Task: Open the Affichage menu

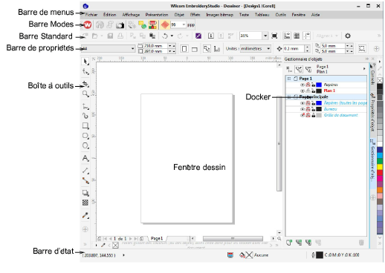Action: 131,15
